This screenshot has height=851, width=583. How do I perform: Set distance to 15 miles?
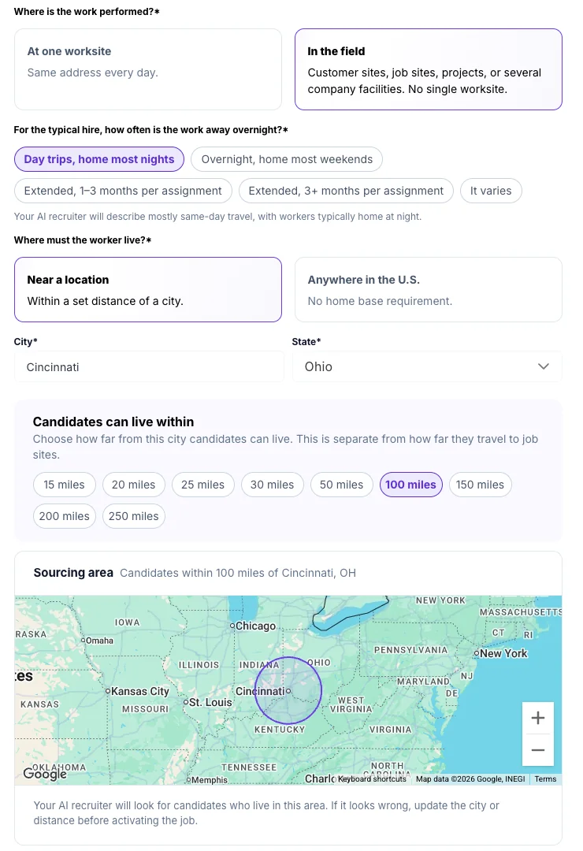click(x=64, y=485)
